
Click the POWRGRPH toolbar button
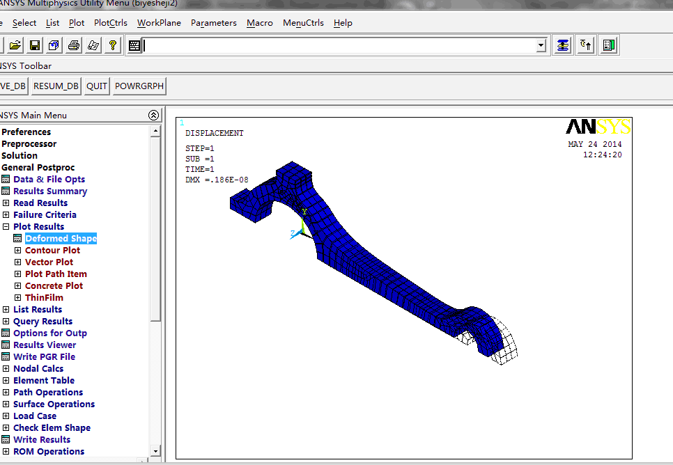click(x=139, y=86)
